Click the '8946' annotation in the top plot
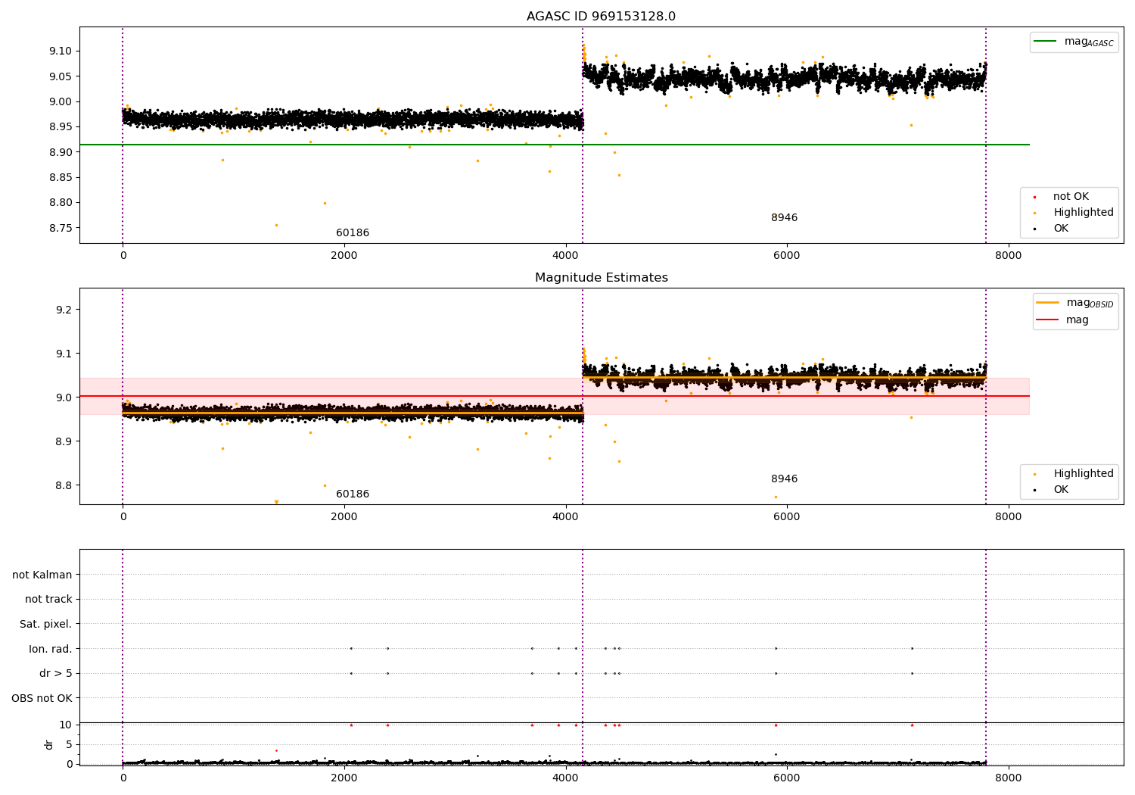The width and height of the screenshot is (1135, 795). [x=784, y=218]
